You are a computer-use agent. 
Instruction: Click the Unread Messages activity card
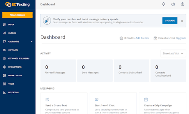click(58, 71)
